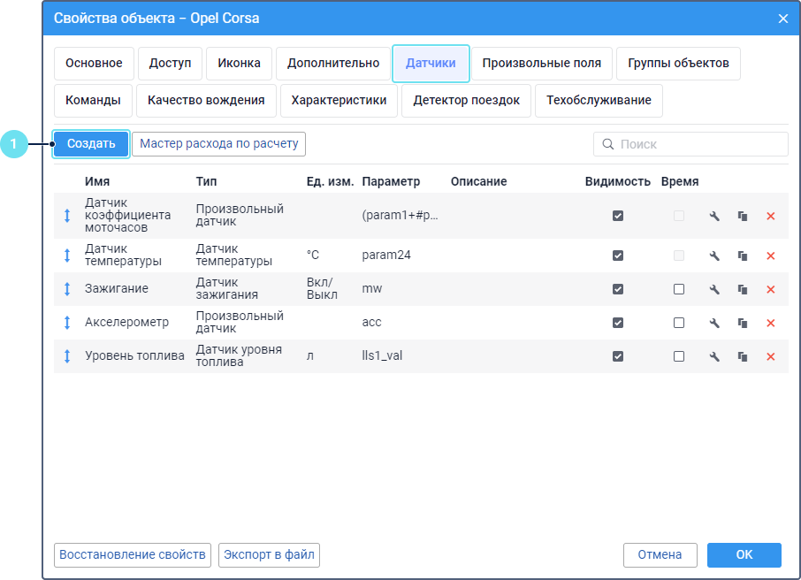Screen dimensions: 801x580
Task: Click wrench icon for Акселерометр sensor
Action: [x=714, y=323]
